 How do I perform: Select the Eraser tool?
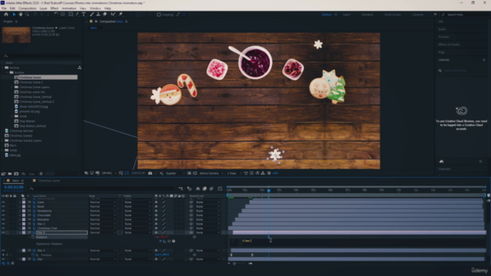point(105,15)
